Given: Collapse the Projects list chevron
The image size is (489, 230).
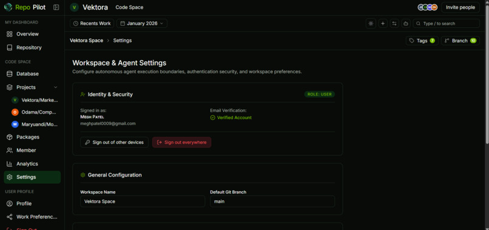Looking at the screenshot, I should pyautogui.click(x=55, y=87).
